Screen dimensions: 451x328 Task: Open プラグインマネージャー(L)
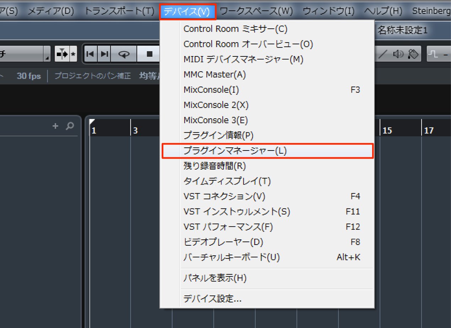click(267, 151)
